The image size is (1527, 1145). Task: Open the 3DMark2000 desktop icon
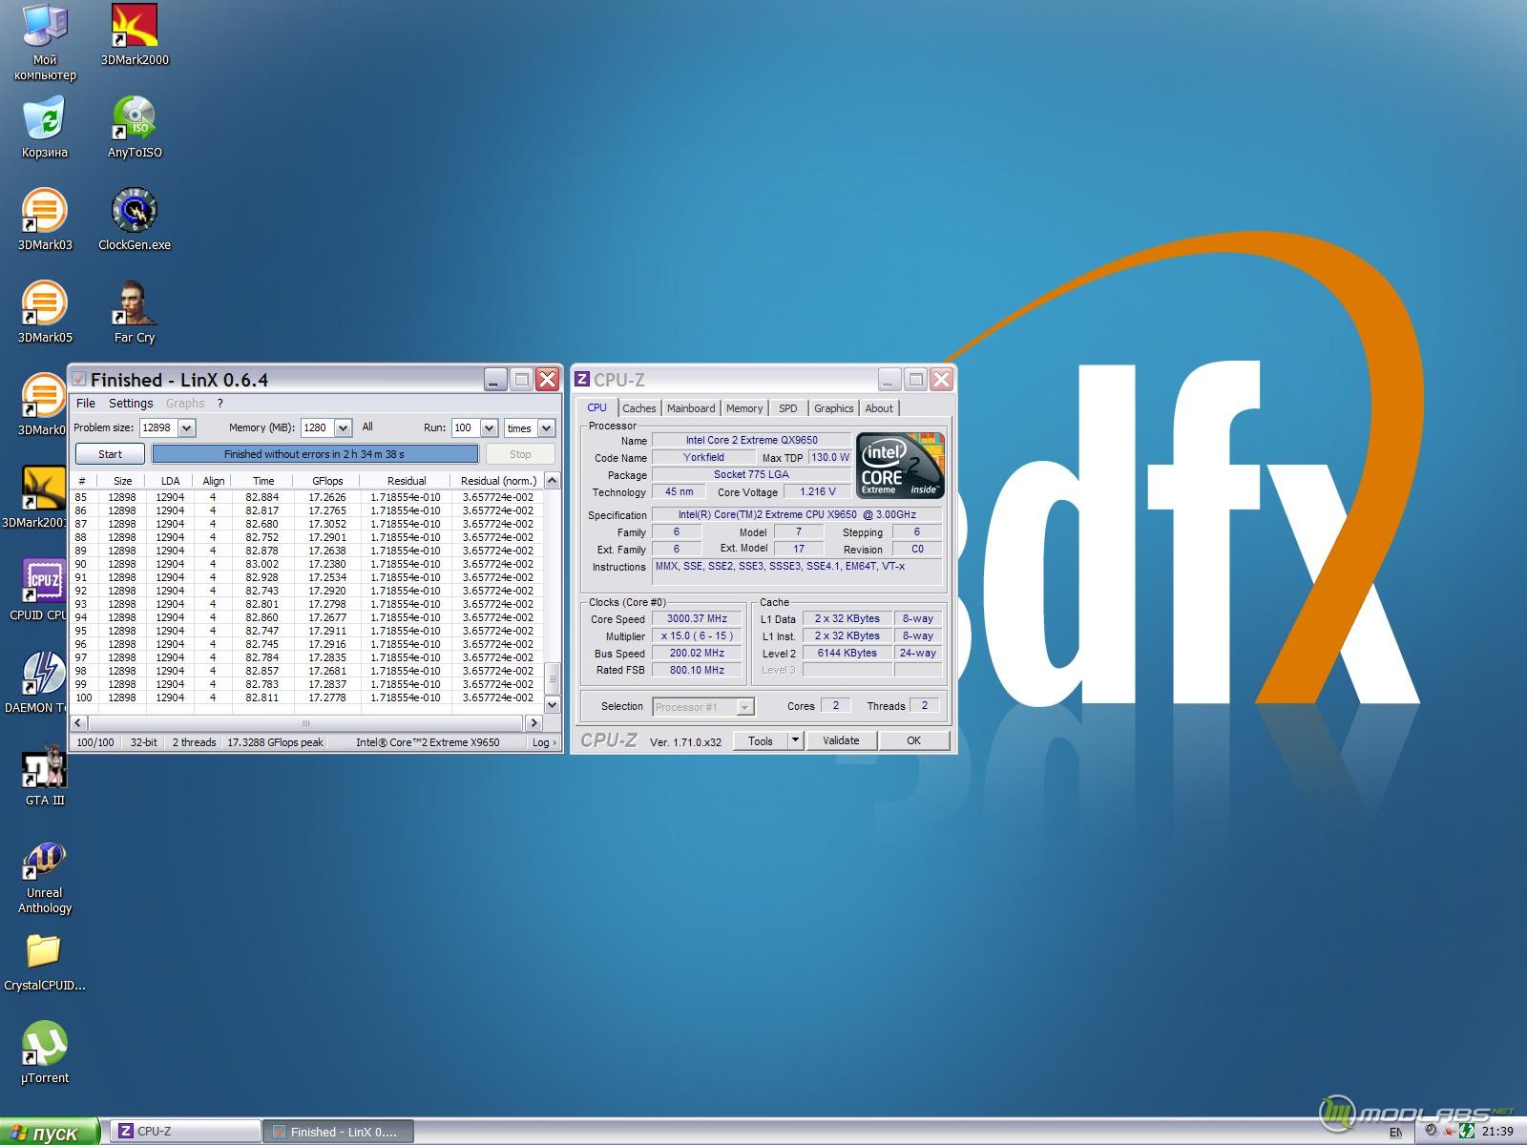135,29
